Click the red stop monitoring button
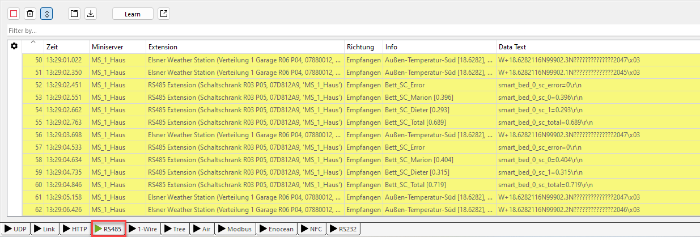The height and width of the screenshot is (237, 700). (x=14, y=14)
